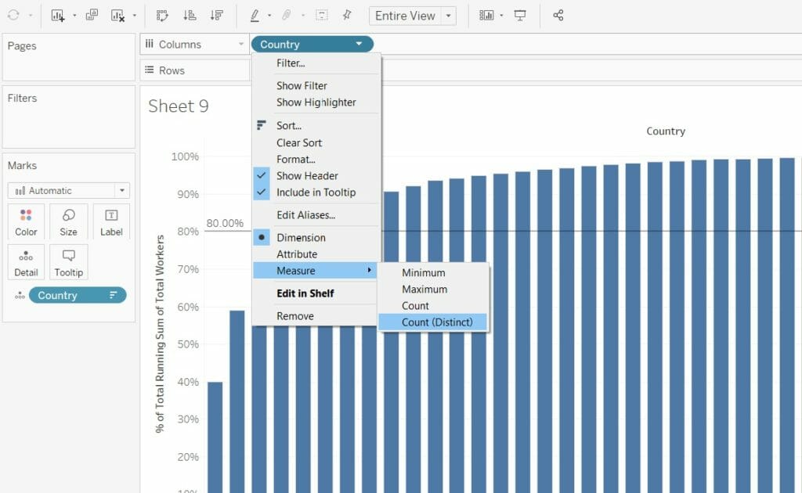Click the Sort Ascending toolbar icon
The height and width of the screenshot is (493, 802).
click(190, 16)
